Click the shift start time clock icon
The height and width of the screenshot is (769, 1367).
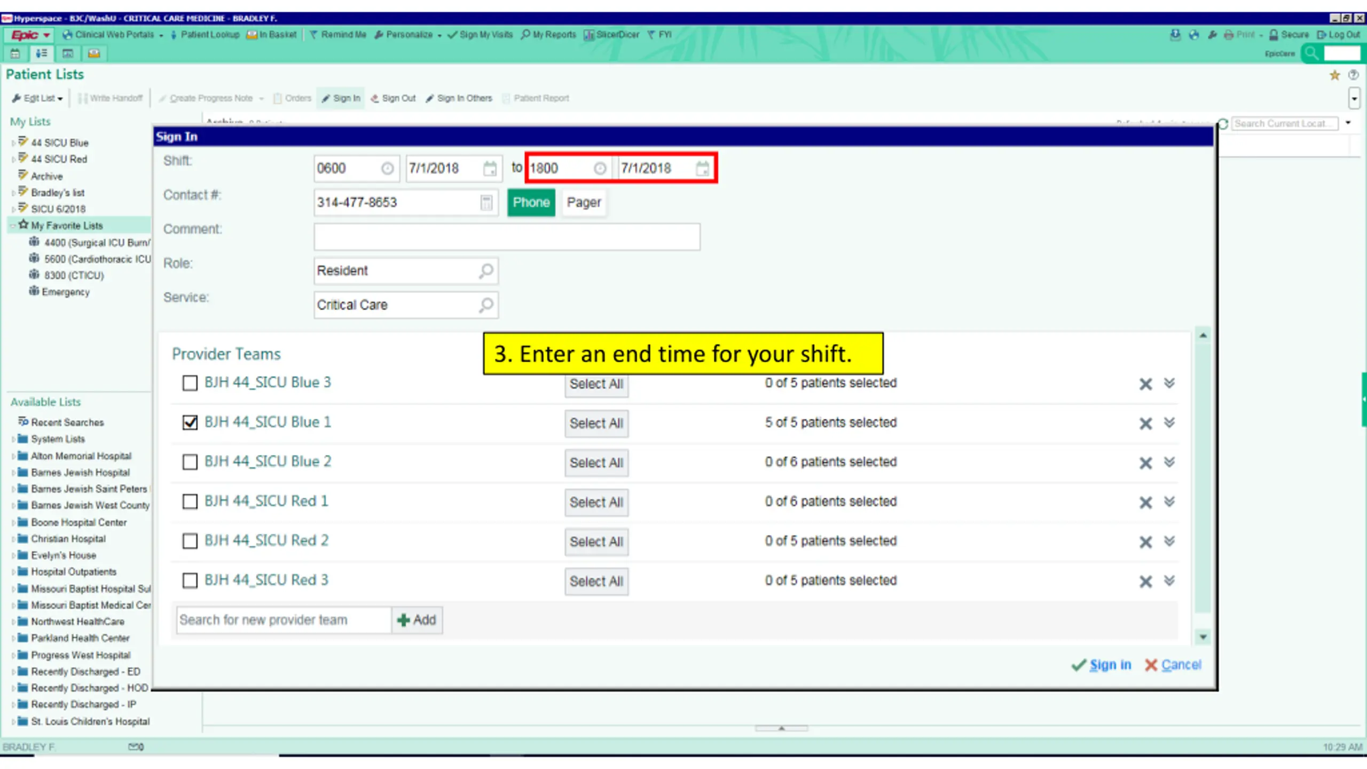(x=387, y=169)
